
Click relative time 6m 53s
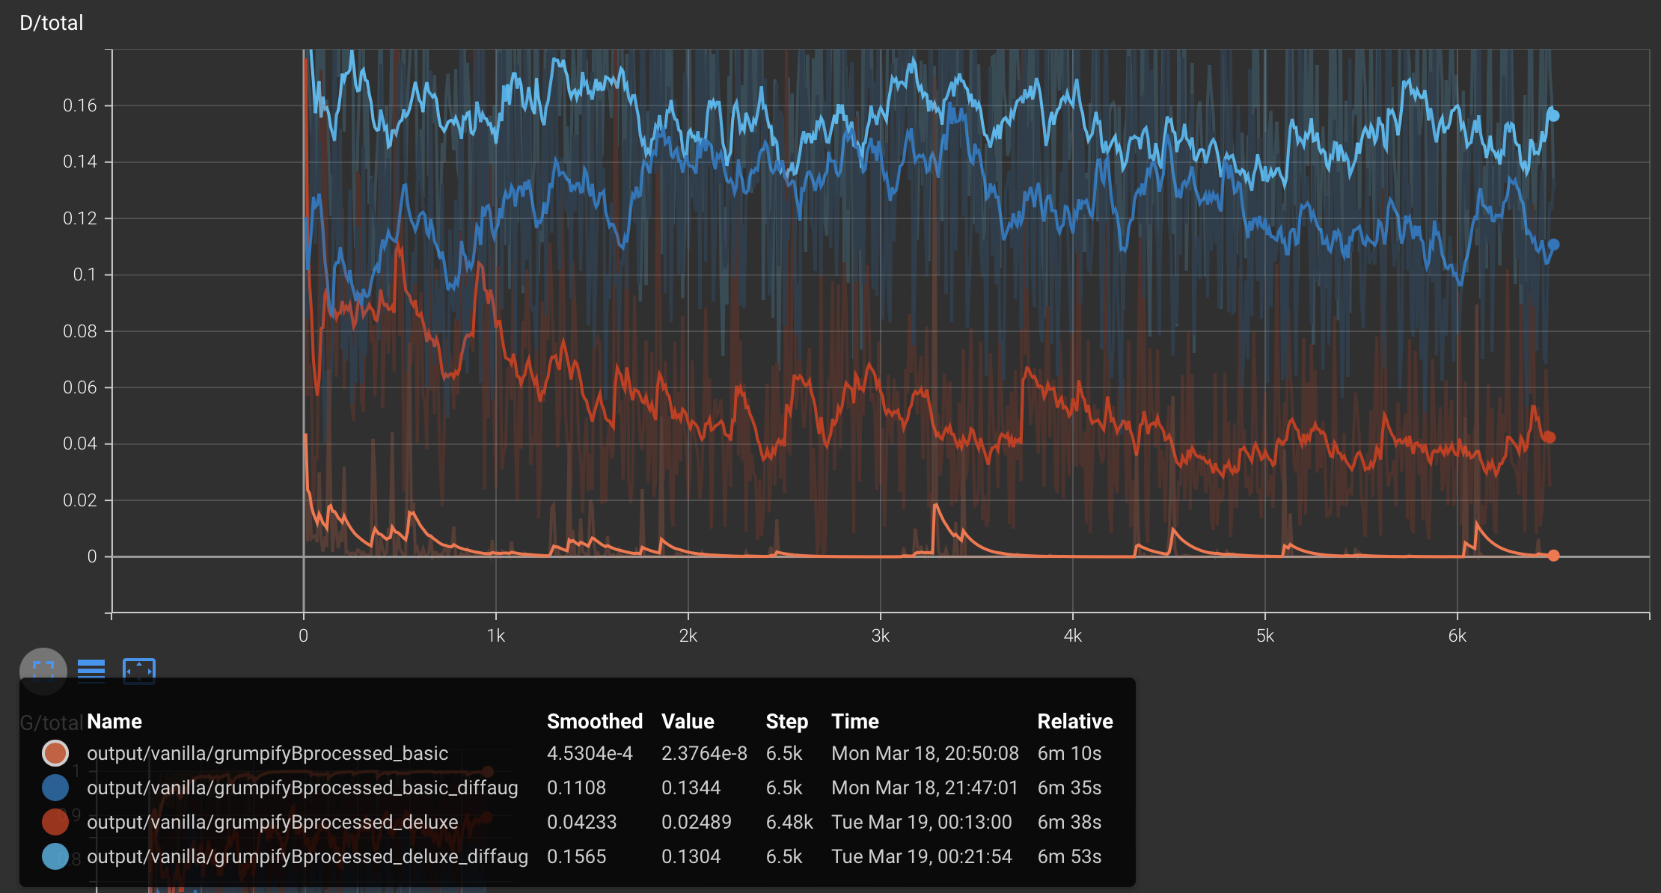coord(1069,856)
